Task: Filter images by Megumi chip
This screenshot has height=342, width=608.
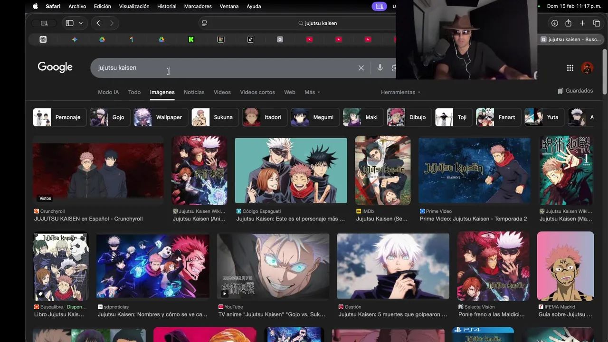Action: pyautogui.click(x=315, y=117)
